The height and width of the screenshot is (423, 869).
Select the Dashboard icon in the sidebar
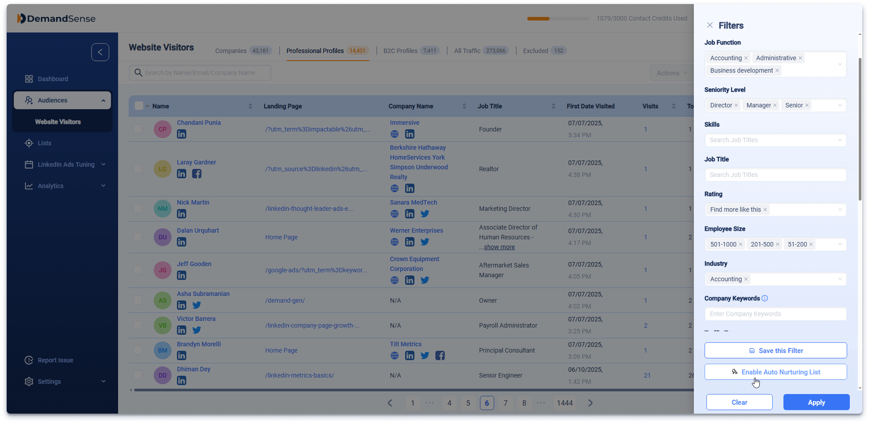pyautogui.click(x=29, y=78)
